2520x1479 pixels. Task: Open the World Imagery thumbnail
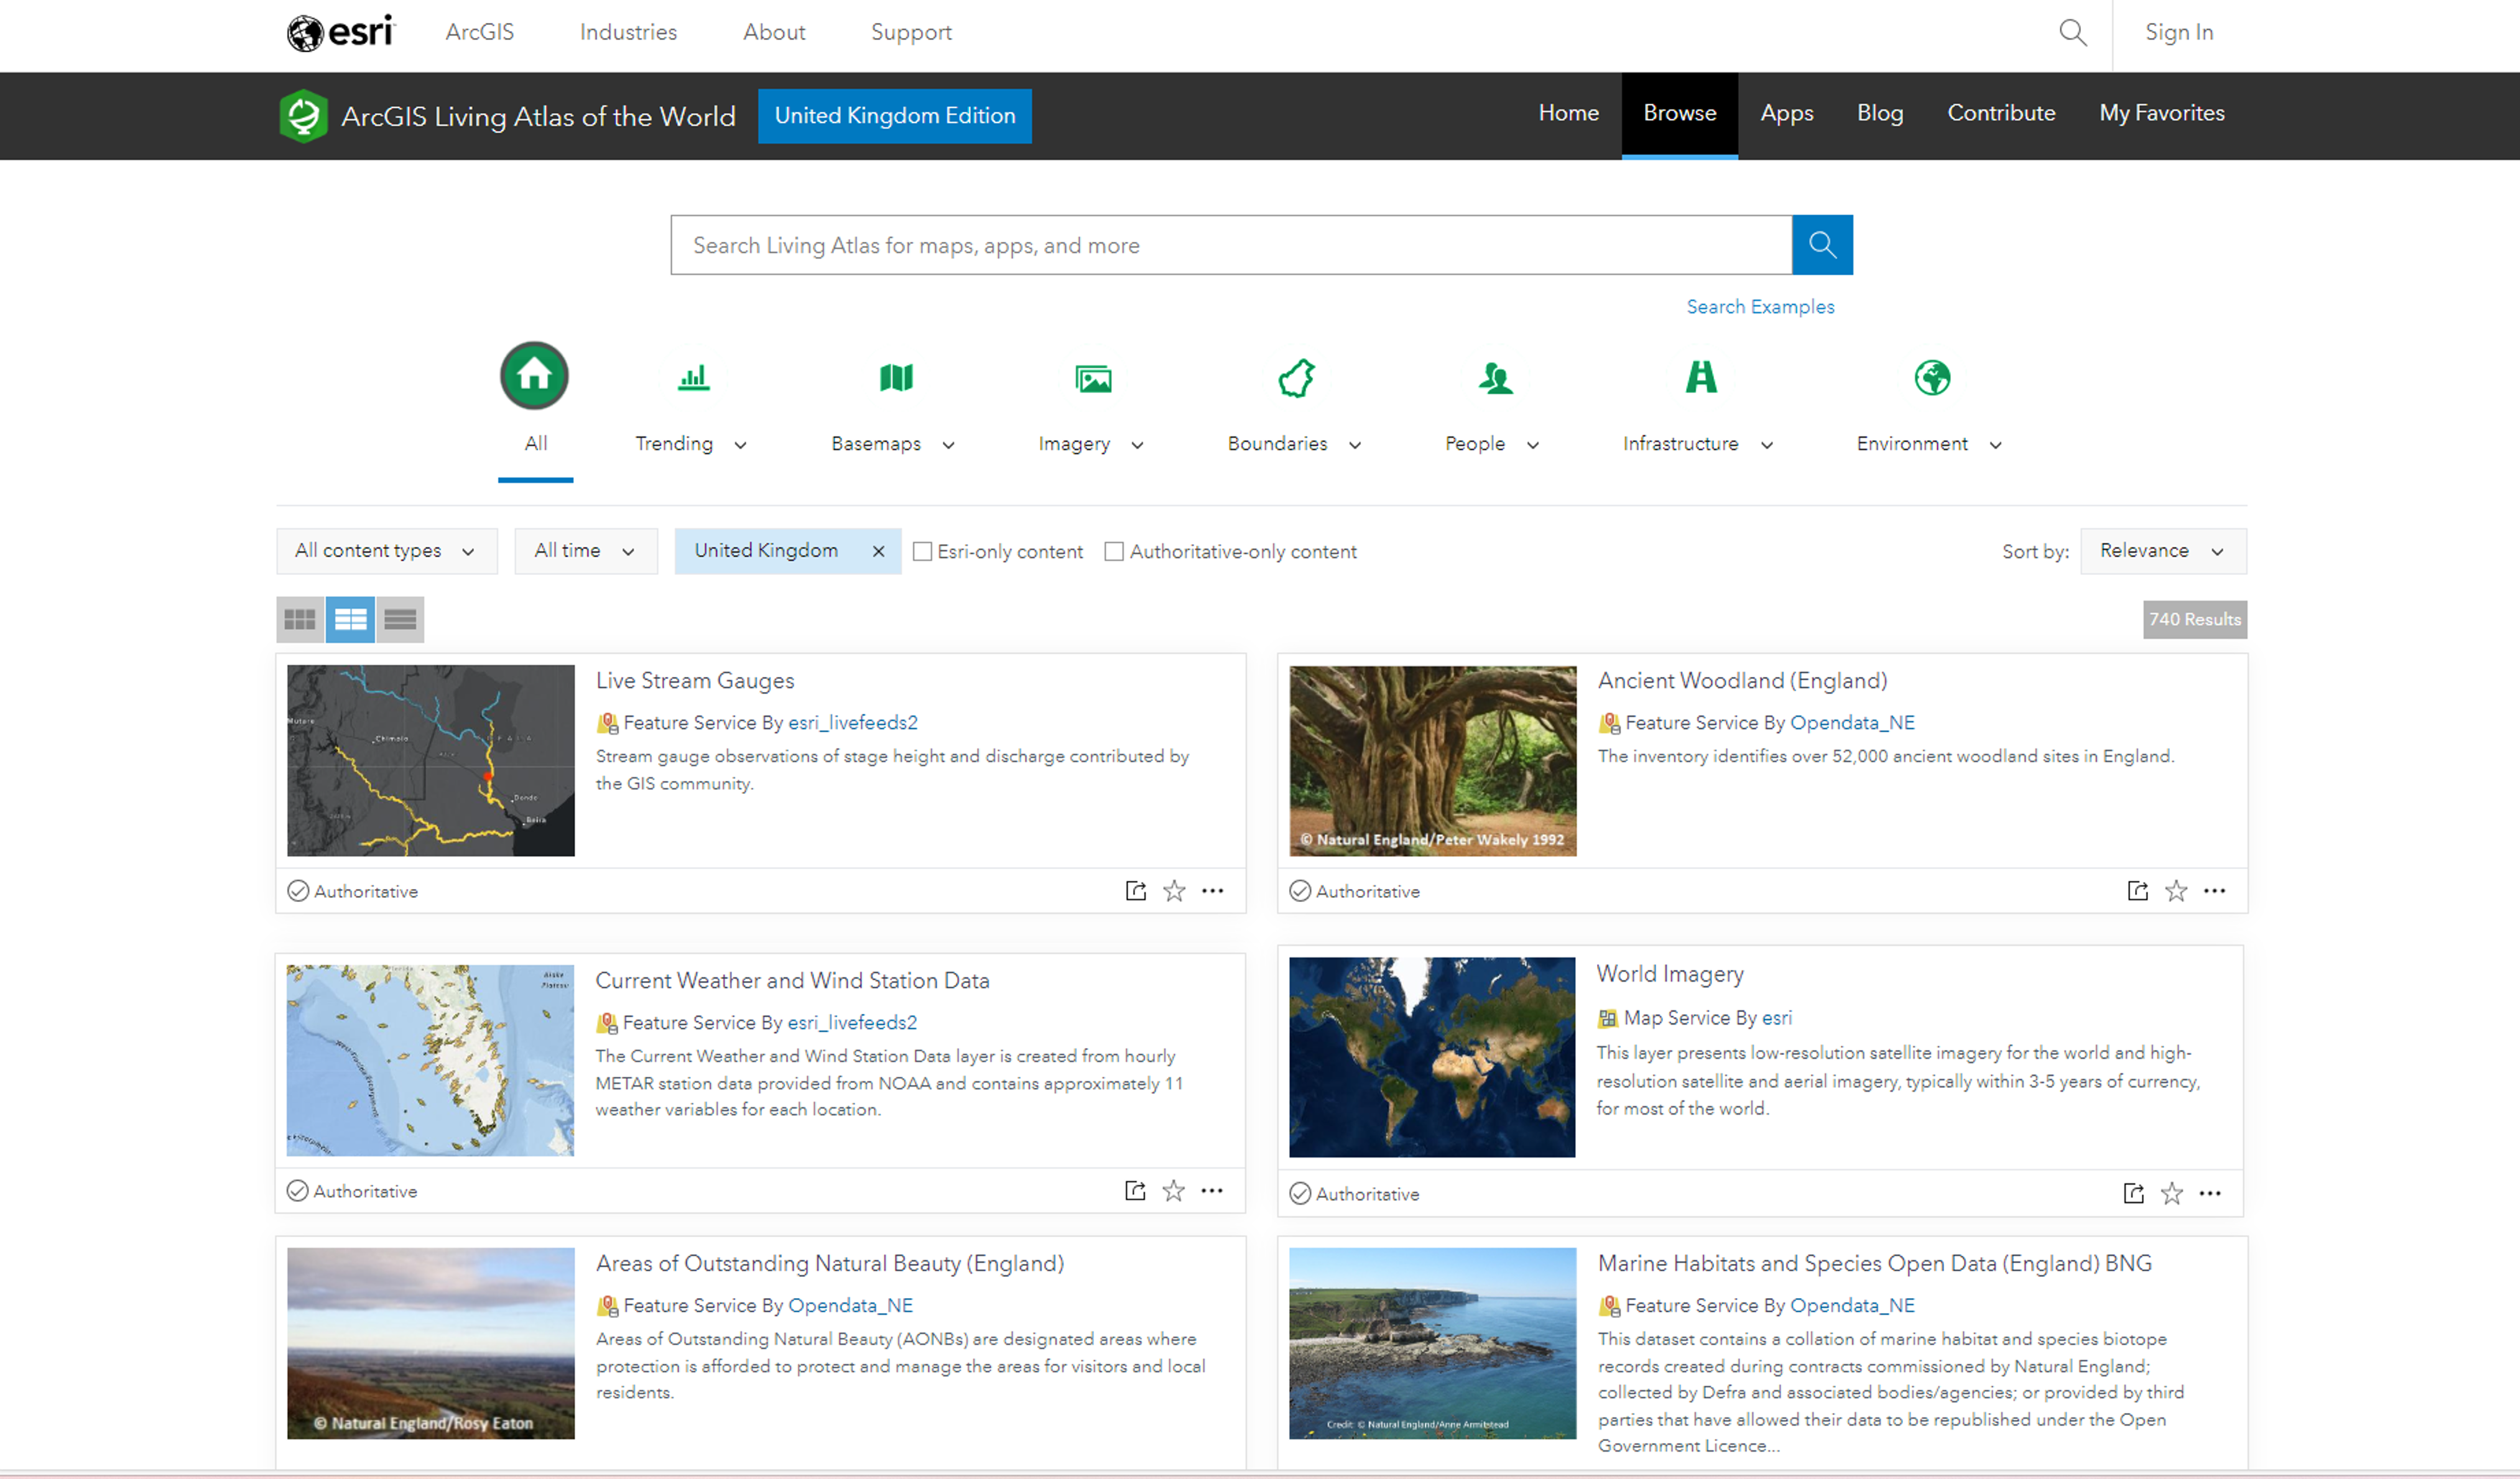[1432, 1057]
